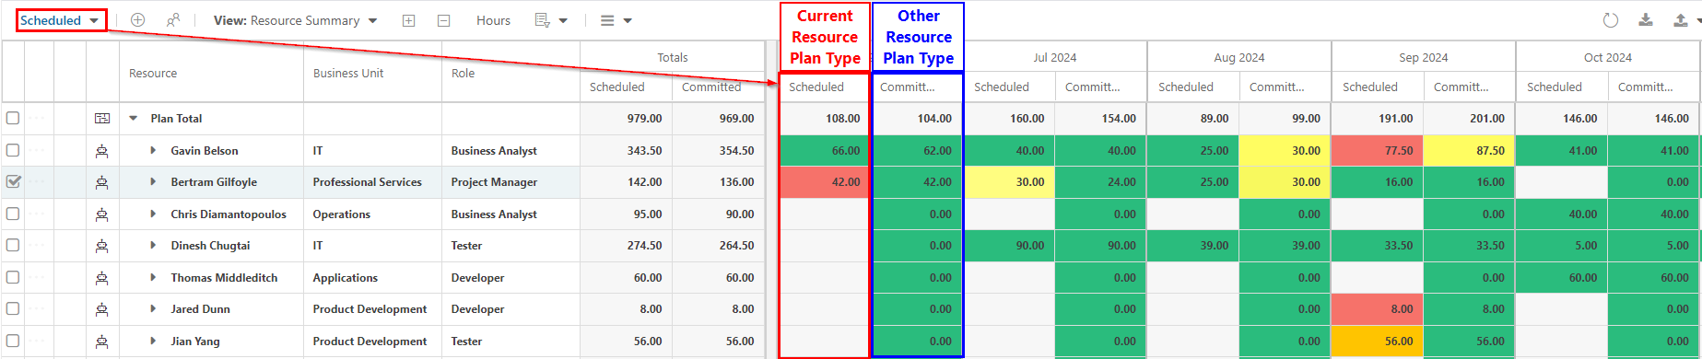Click the refresh icon in the toolbar

[x=1611, y=20]
